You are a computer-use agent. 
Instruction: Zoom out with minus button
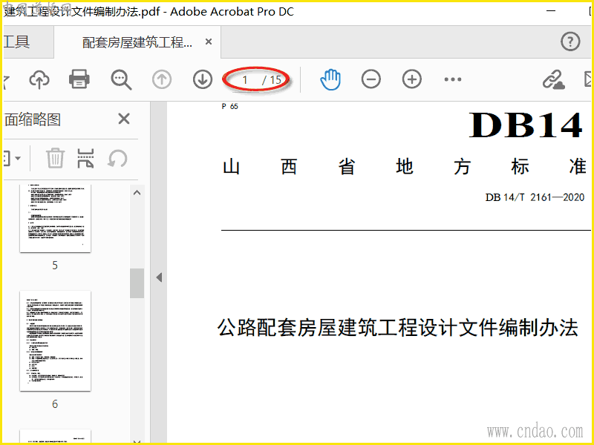click(x=371, y=79)
